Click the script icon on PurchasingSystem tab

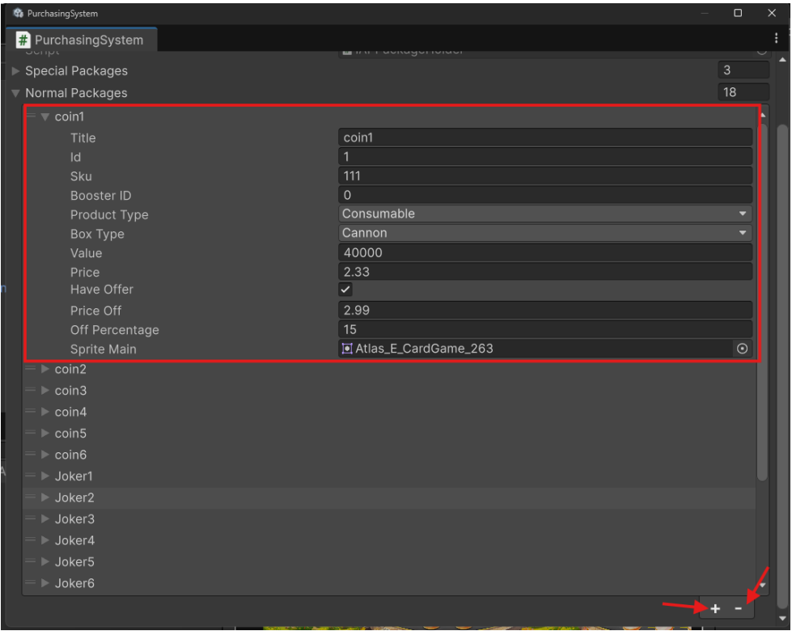coord(23,40)
